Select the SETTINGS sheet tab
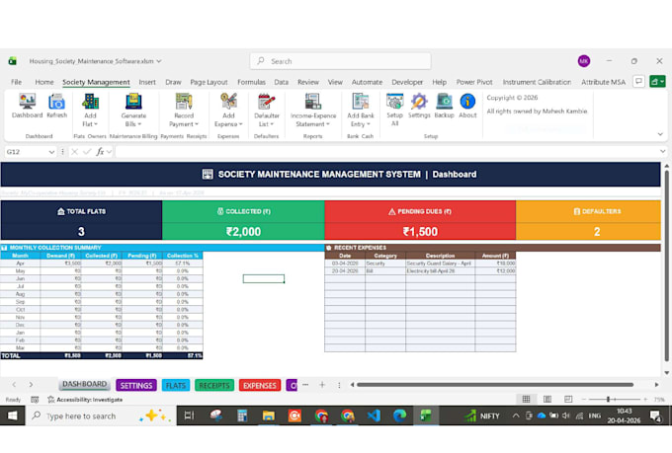 coord(136,385)
